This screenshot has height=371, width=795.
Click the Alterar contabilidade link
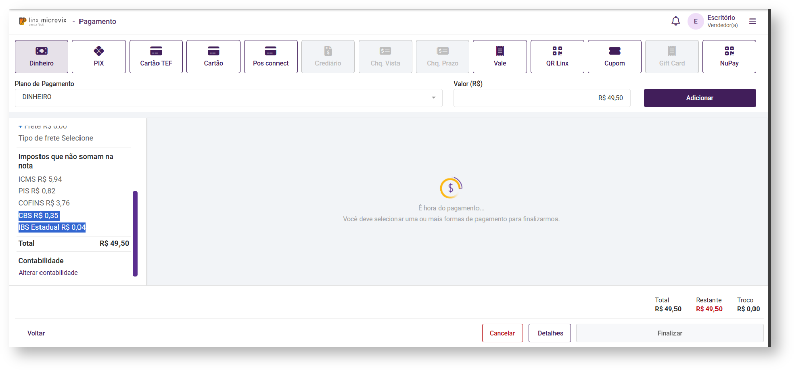click(x=48, y=273)
